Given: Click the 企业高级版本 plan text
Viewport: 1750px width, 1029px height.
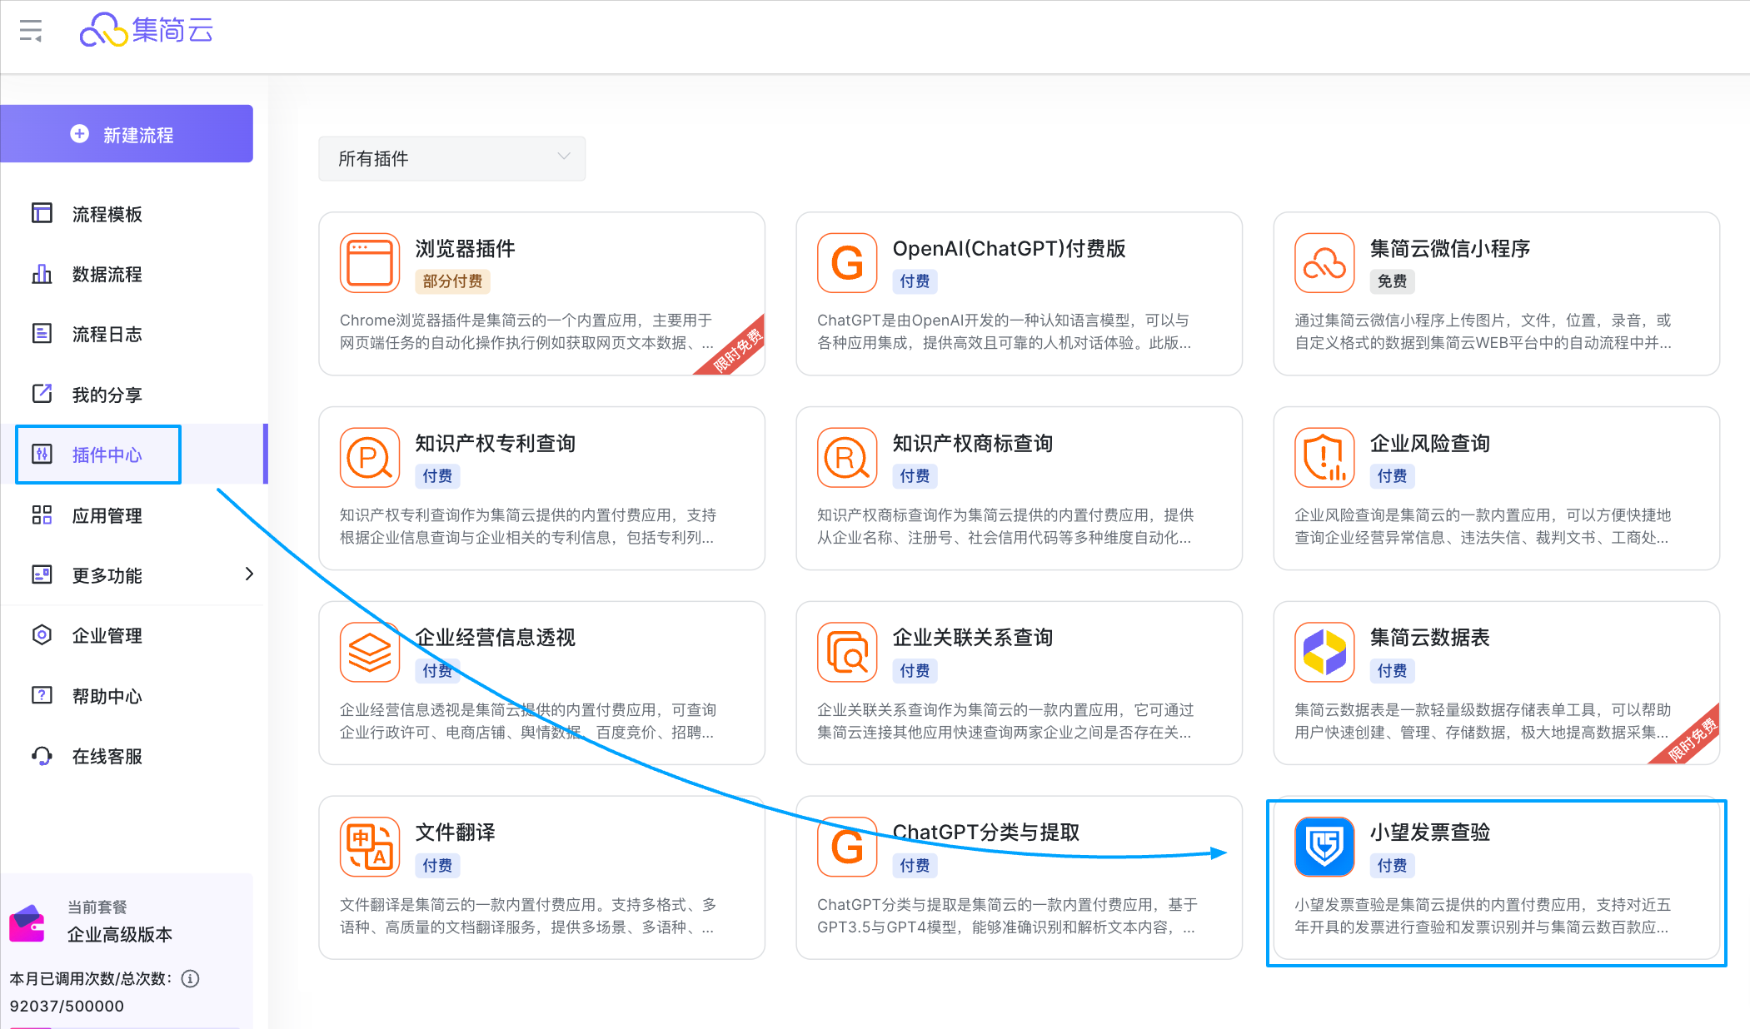Looking at the screenshot, I should [x=120, y=934].
